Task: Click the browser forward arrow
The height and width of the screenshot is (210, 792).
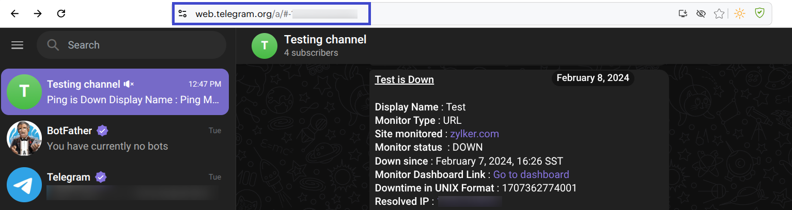Action: point(38,14)
